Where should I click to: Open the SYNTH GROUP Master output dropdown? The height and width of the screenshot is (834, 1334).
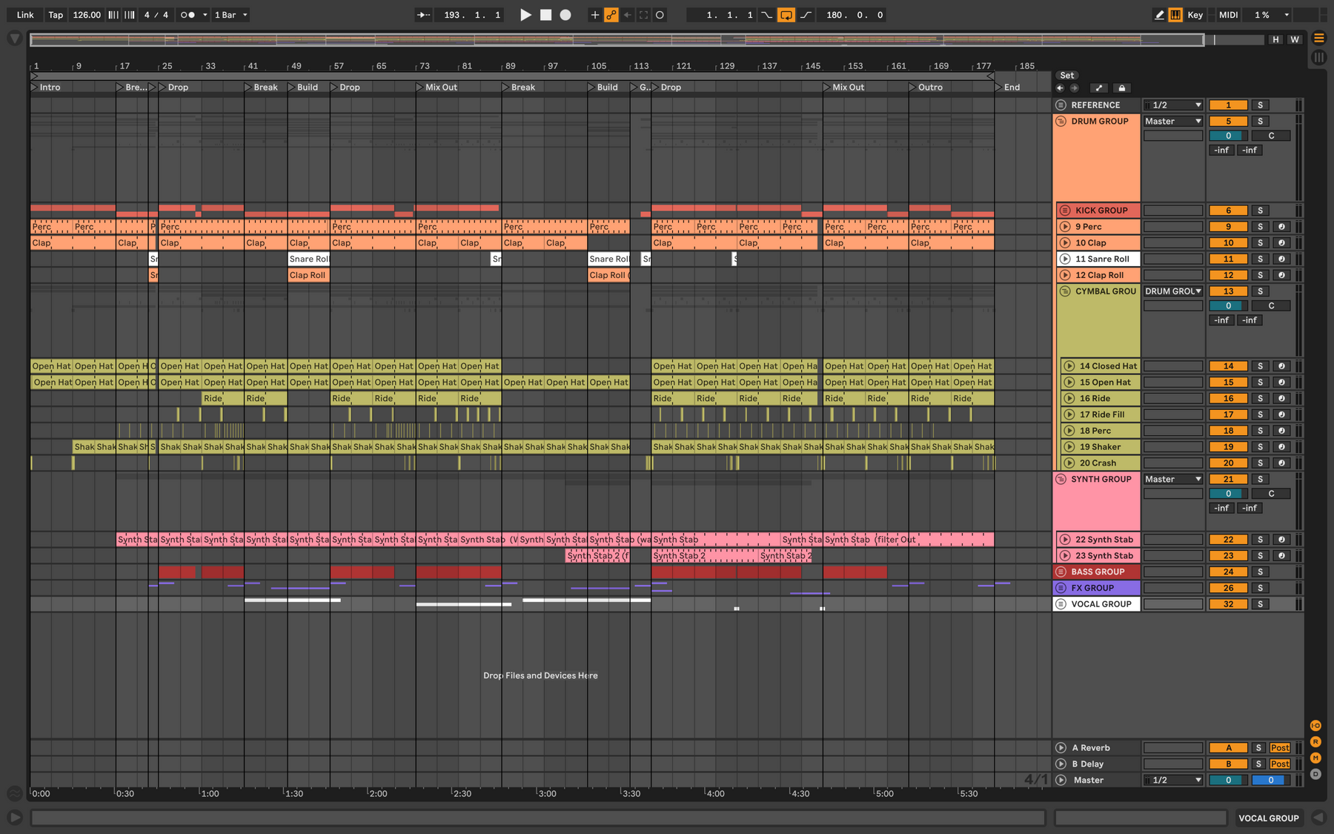pyautogui.click(x=1173, y=480)
